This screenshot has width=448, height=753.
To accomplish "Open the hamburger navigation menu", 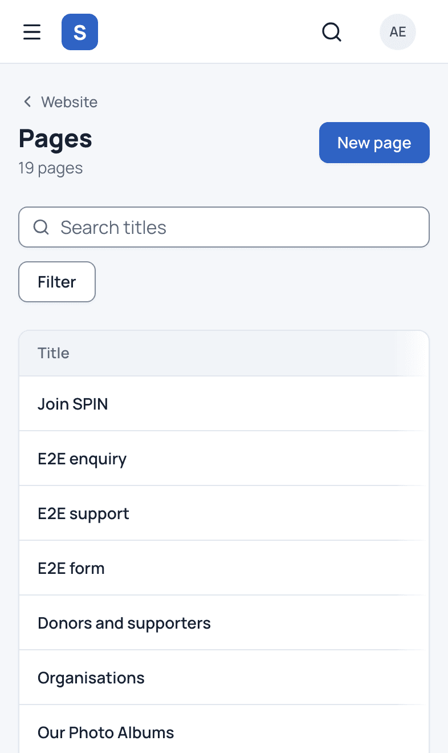I will (32, 32).
